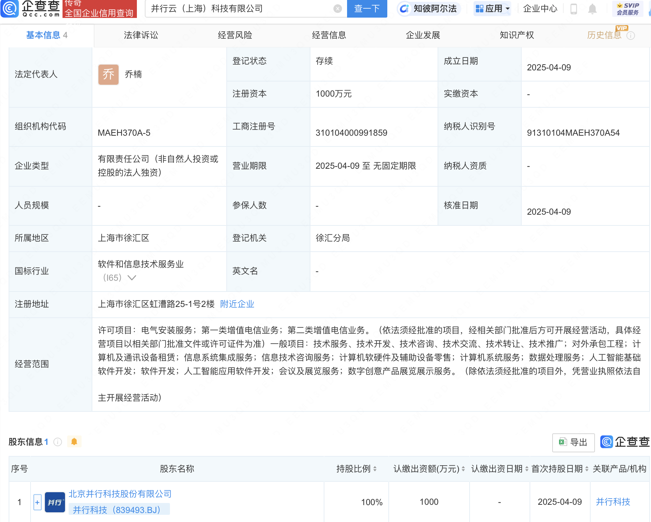
Task: Click the 并行 shareholder logo thumbnail
Action: [55, 502]
